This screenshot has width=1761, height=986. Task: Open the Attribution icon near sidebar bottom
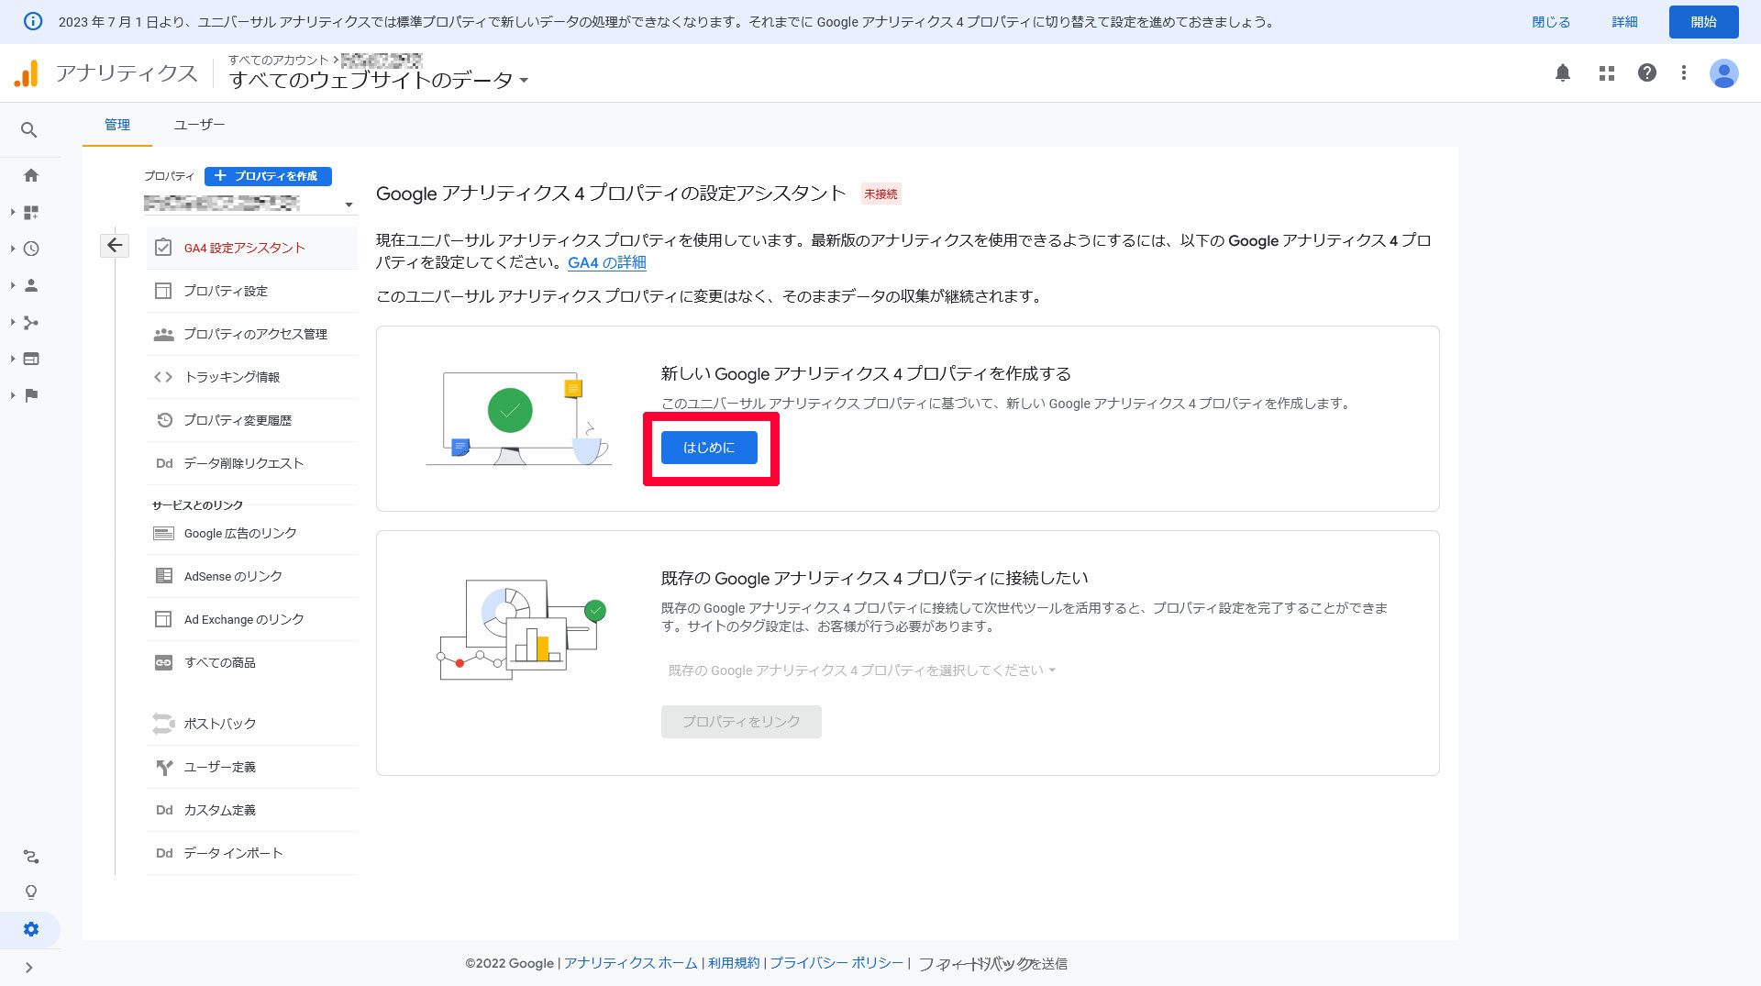pyautogui.click(x=31, y=857)
